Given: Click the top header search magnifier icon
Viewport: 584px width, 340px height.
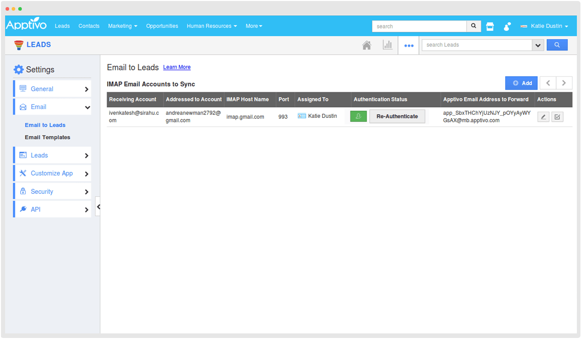Looking at the screenshot, I should pyautogui.click(x=474, y=26).
